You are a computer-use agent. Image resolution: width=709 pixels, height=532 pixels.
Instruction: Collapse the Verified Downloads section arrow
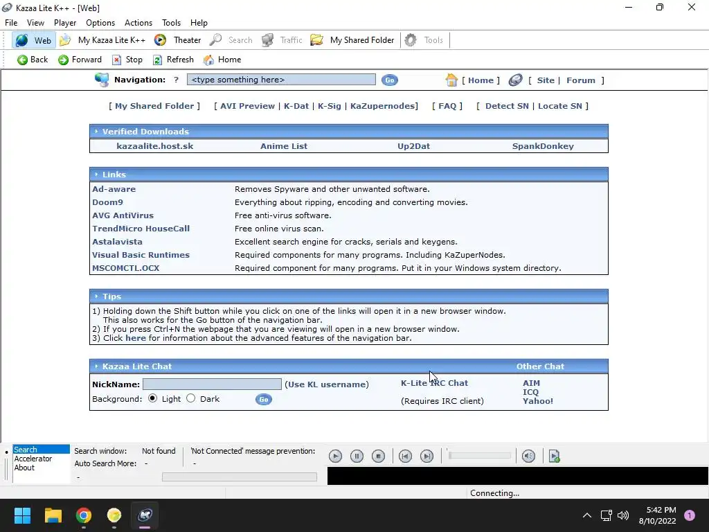tap(96, 131)
